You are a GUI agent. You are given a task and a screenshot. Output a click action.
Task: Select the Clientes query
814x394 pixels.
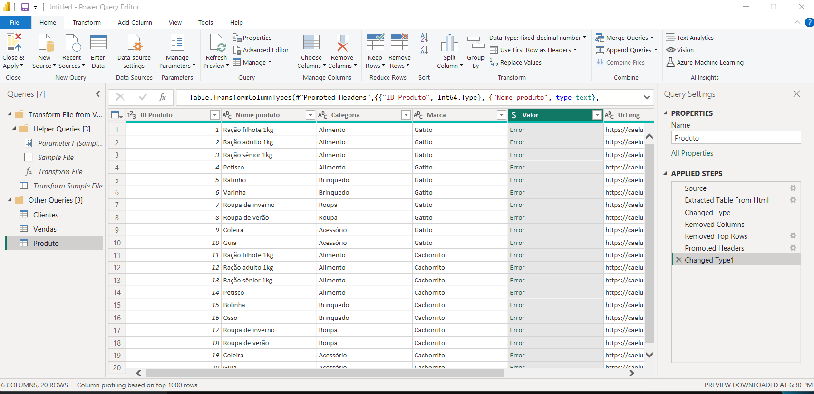pos(46,215)
